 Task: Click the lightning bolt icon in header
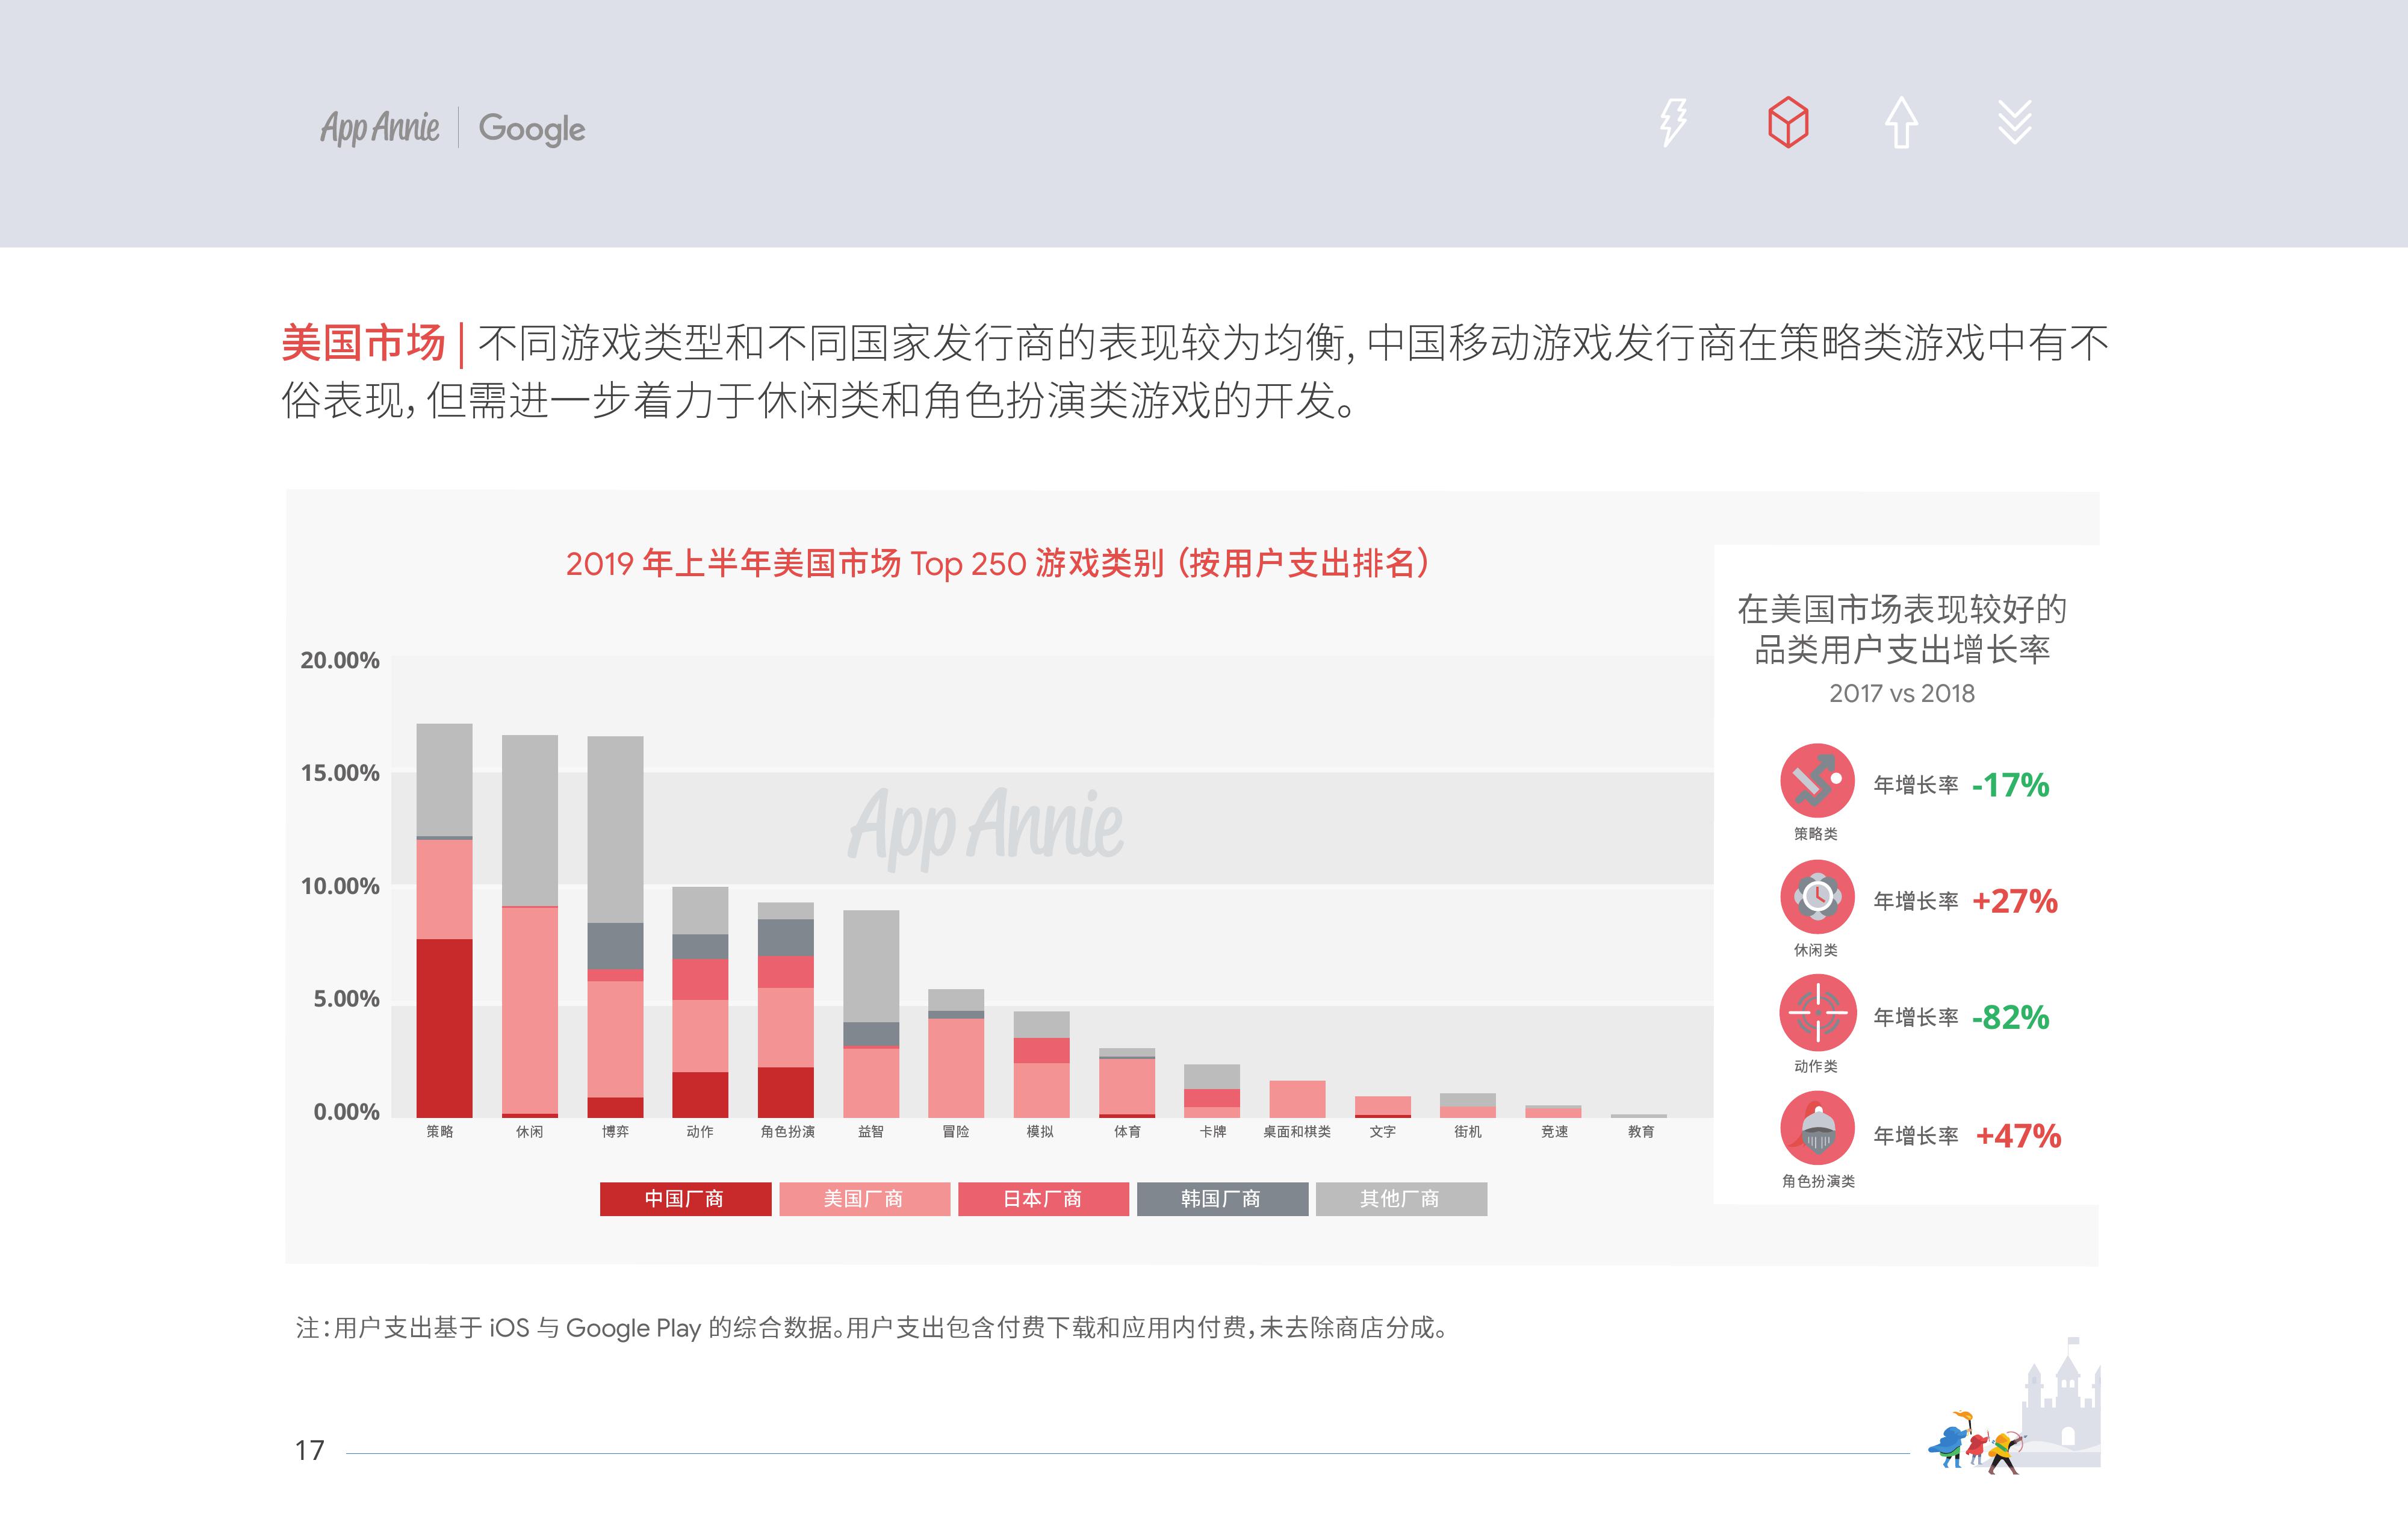pyautogui.click(x=1673, y=123)
